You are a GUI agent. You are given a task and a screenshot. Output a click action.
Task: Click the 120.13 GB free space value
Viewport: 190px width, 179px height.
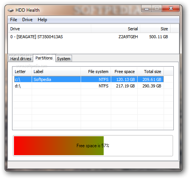click(x=126, y=79)
